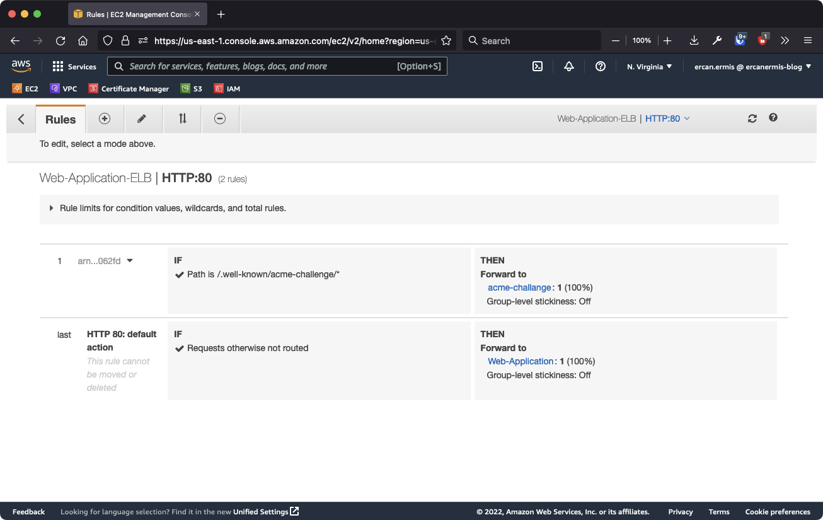Open the reorder rules arrows icon
823x520 pixels.
point(182,118)
